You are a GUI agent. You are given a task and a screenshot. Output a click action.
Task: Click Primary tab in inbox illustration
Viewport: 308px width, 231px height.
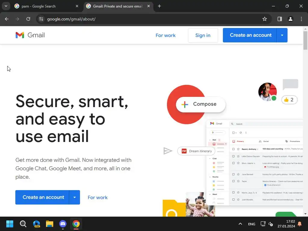(238, 141)
